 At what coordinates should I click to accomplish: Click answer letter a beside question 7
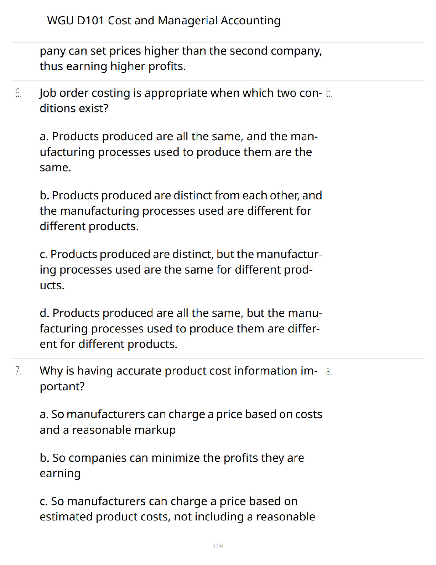[x=329, y=372]
